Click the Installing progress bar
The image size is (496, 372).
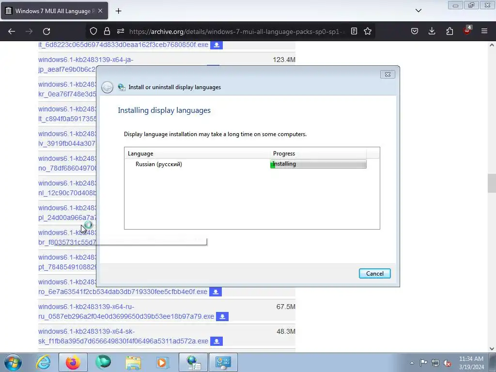pos(318,164)
